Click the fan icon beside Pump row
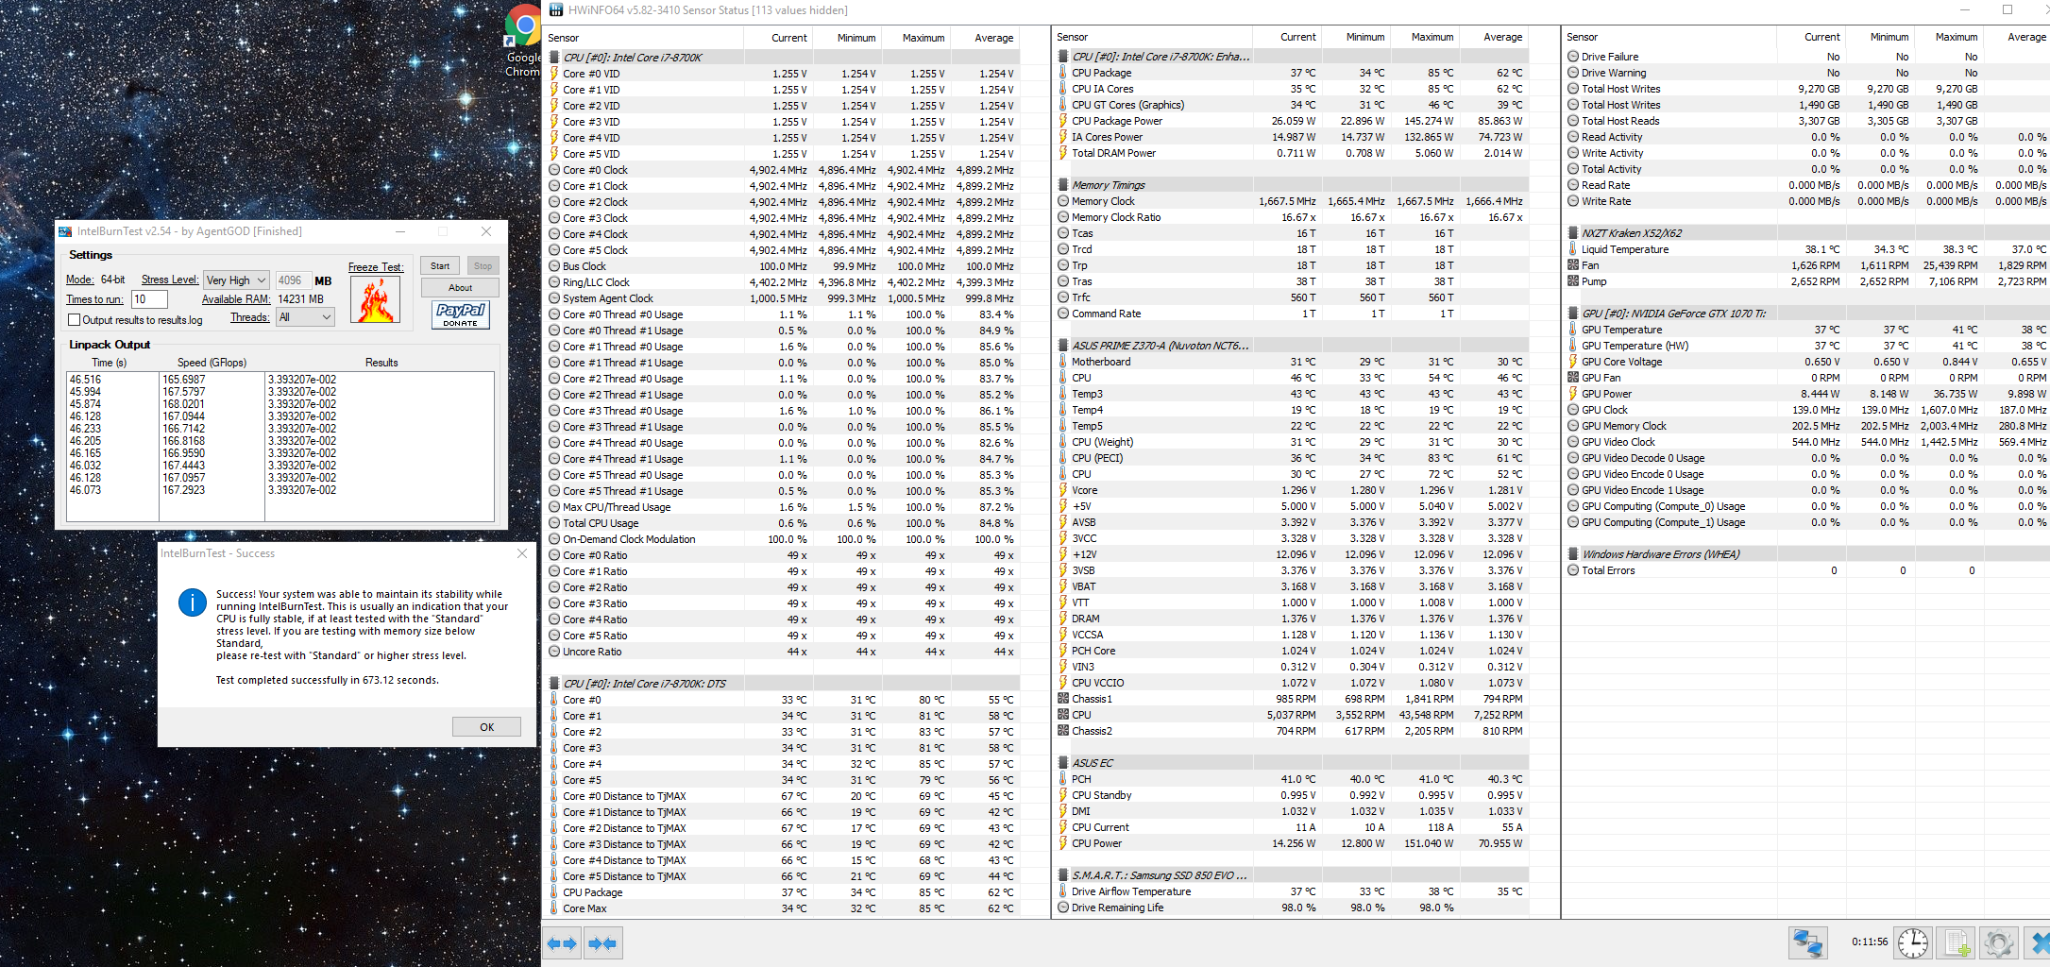The height and width of the screenshot is (967, 2050). click(x=1573, y=281)
